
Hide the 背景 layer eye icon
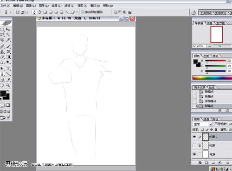coord(194,154)
